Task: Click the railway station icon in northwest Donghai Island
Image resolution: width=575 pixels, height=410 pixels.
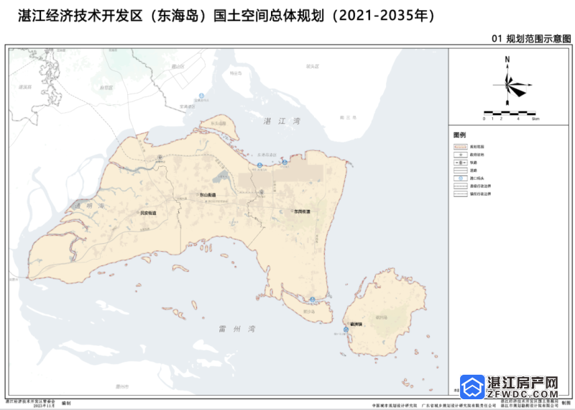Action: [160, 158]
